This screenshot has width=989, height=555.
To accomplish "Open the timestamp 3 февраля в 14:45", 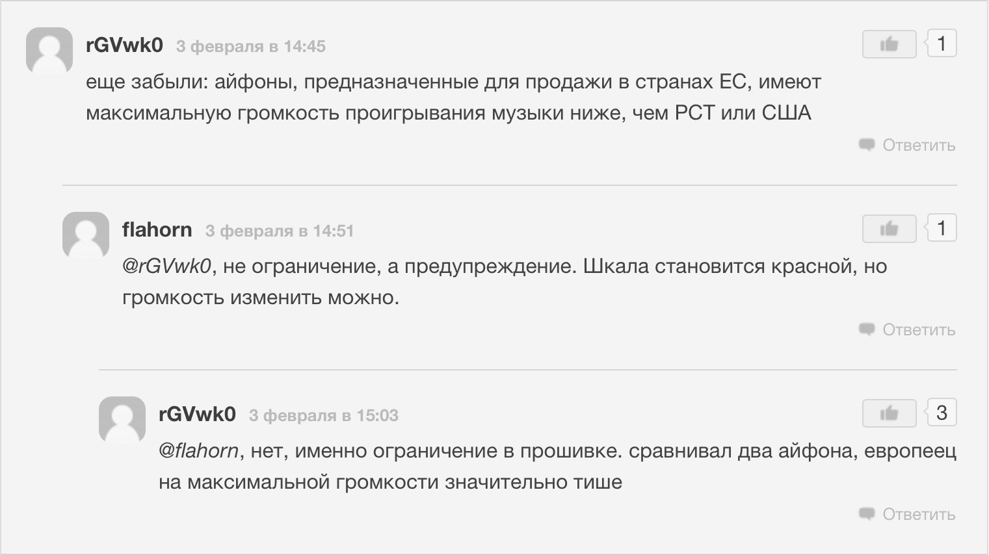I will tap(251, 46).
